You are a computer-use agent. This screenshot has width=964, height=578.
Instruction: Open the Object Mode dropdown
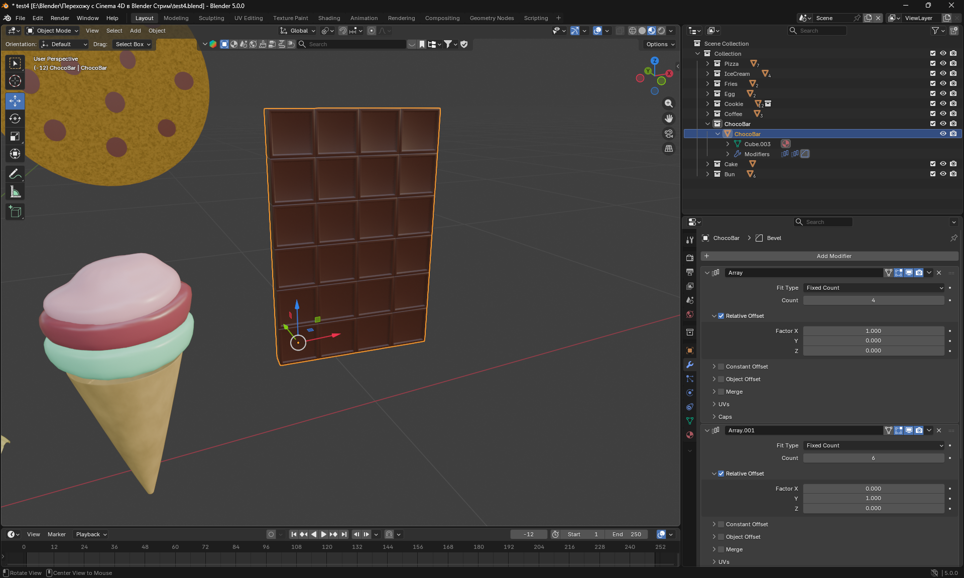(53, 31)
